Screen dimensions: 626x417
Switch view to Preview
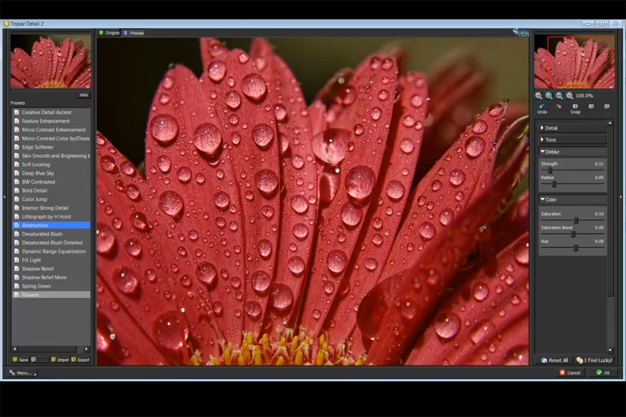pos(134,33)
